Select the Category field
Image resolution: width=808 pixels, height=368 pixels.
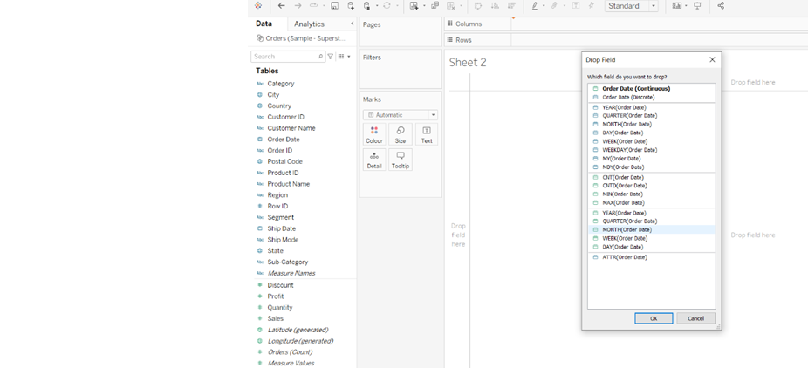coord(281,84)
